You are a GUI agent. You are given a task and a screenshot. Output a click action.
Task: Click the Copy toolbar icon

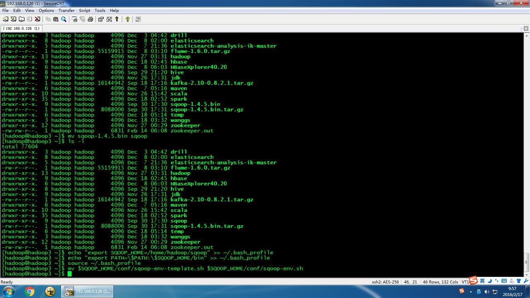(48, 19)
